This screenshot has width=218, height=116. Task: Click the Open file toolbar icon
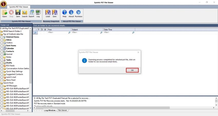click(4, 13)
